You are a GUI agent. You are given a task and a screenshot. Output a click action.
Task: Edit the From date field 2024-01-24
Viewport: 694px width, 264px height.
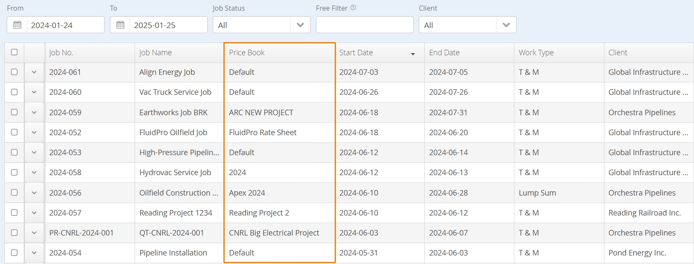coord(65,25)
